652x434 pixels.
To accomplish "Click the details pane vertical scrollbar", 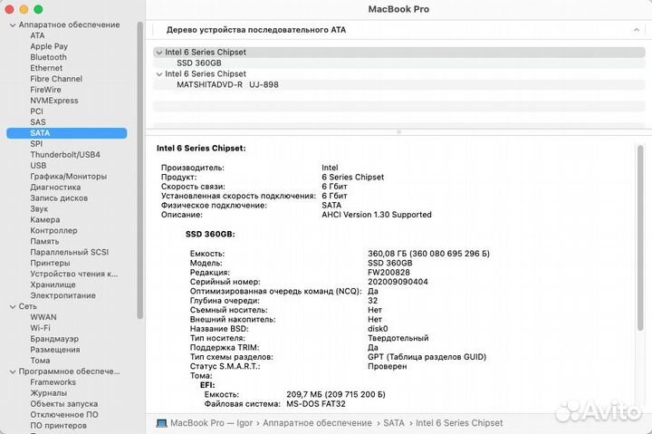I will tap(640, 238).
